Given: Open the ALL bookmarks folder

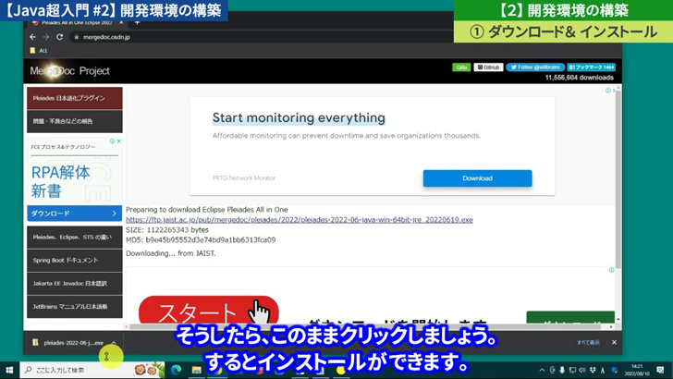Looking at the screenshot, I should click(39, 51).
